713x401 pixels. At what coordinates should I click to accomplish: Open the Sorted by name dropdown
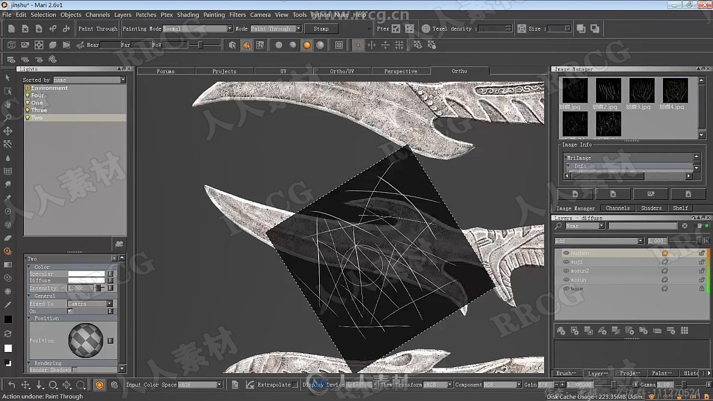click(x=90, y=80)
